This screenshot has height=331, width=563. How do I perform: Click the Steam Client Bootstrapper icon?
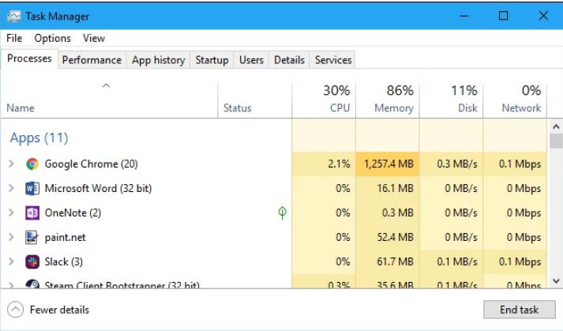(x=32, y=284)
